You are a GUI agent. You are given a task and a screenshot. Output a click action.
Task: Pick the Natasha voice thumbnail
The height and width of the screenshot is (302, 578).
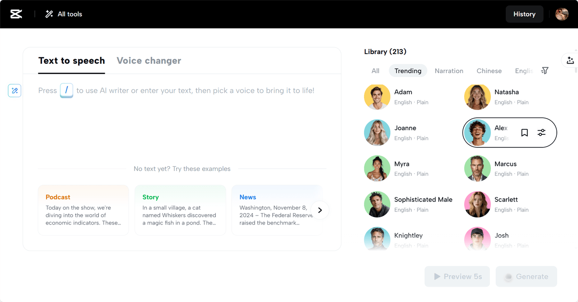pos(477,97)
